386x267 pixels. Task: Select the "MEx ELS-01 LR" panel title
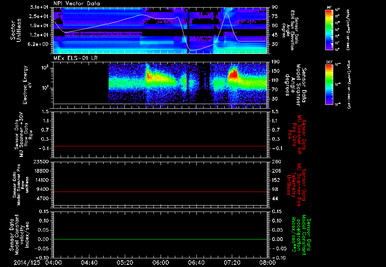75,58
